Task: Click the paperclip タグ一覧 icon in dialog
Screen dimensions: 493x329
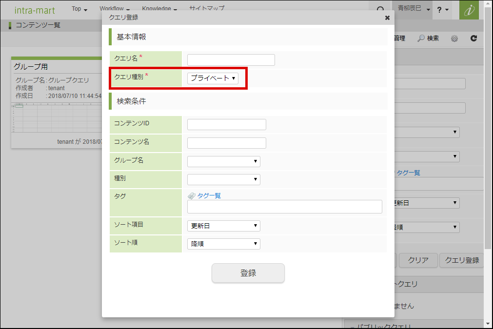Action: (192, 195)
